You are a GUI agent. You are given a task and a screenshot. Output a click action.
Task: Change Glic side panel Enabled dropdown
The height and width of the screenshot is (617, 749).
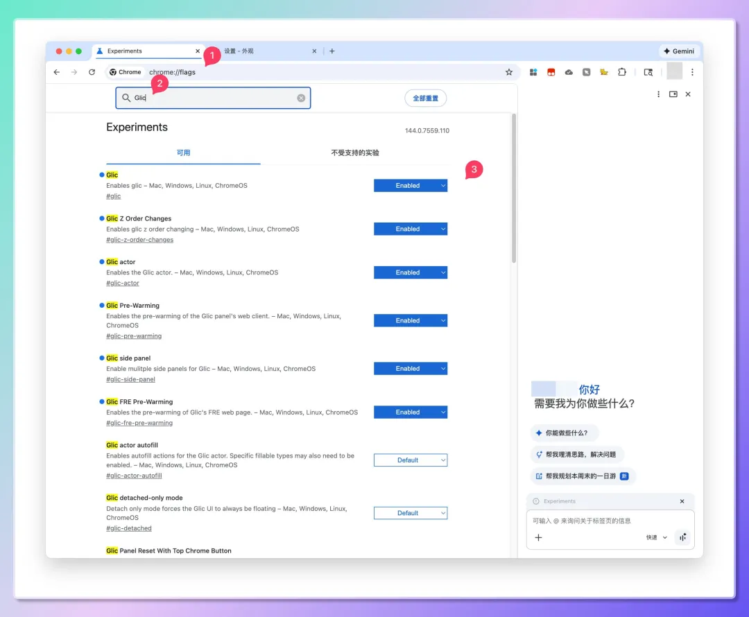pyautogui.click(x=410, y=369)
